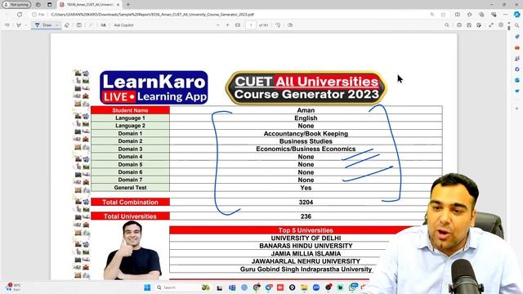Fit the PDF page to width
The image size is (523, 294).
point(238,25)
